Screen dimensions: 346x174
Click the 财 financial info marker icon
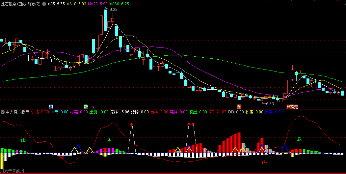(x=51, y=107)
